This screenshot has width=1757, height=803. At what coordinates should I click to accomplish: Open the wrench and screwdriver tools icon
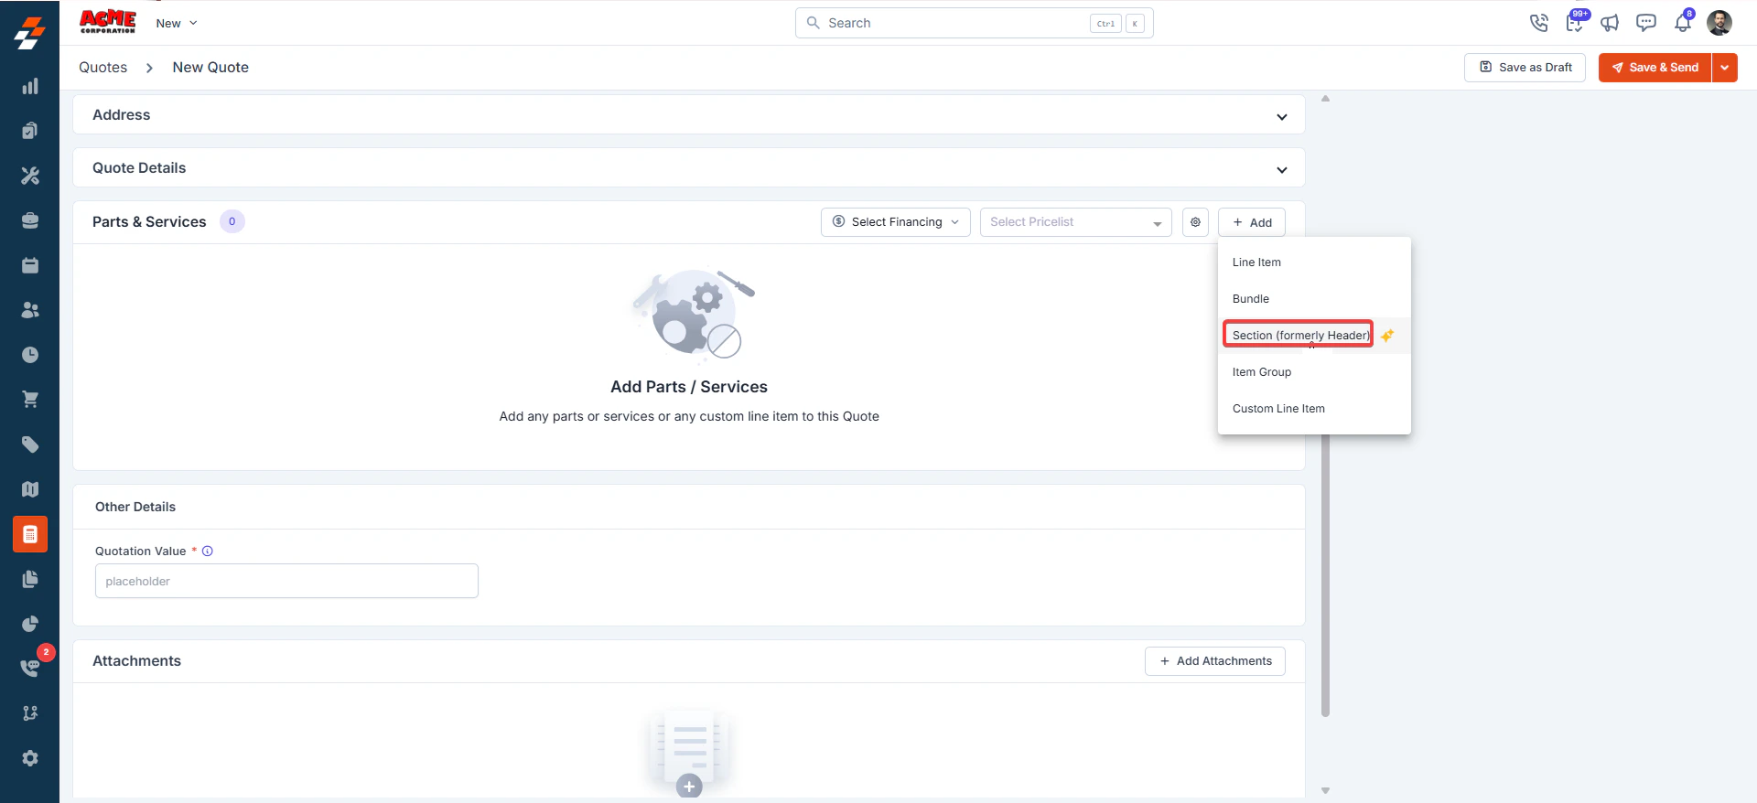tap(30, 176)
